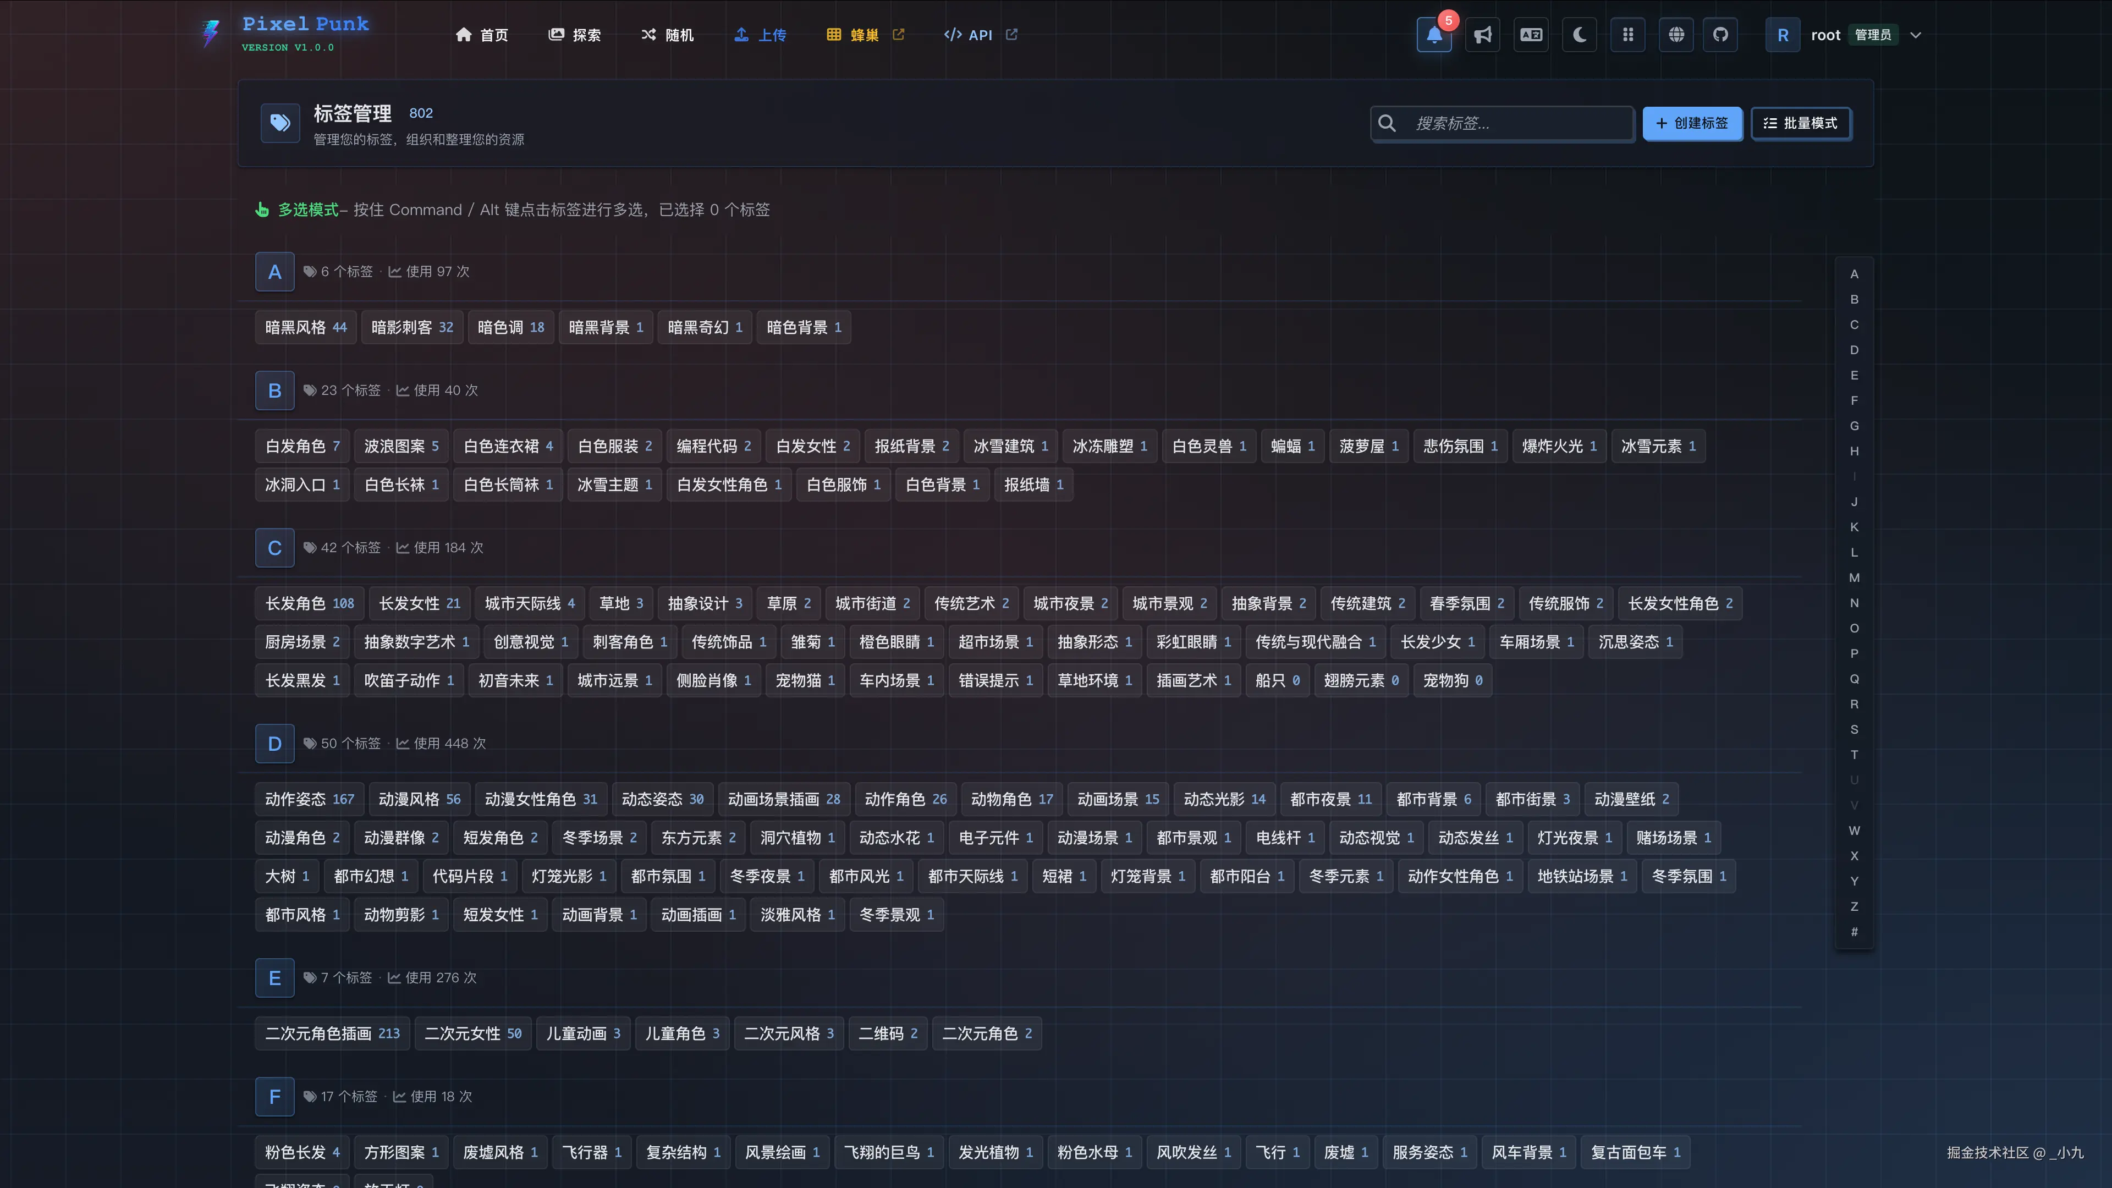Open the apps grid icon
Screen dimensions: 2112x1188
coord(1627,35)
